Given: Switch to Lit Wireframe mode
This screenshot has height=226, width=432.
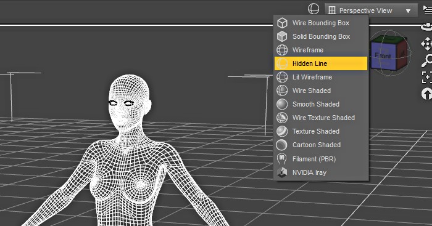Looking at the screenshot, I should coord(322,77).
